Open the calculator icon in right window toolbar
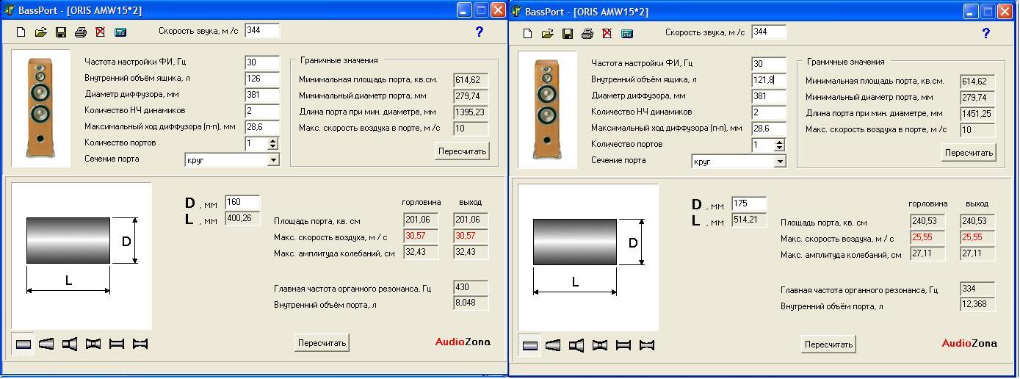The width and height of the screenshot is (1020, 379). [x=627, y=34]
